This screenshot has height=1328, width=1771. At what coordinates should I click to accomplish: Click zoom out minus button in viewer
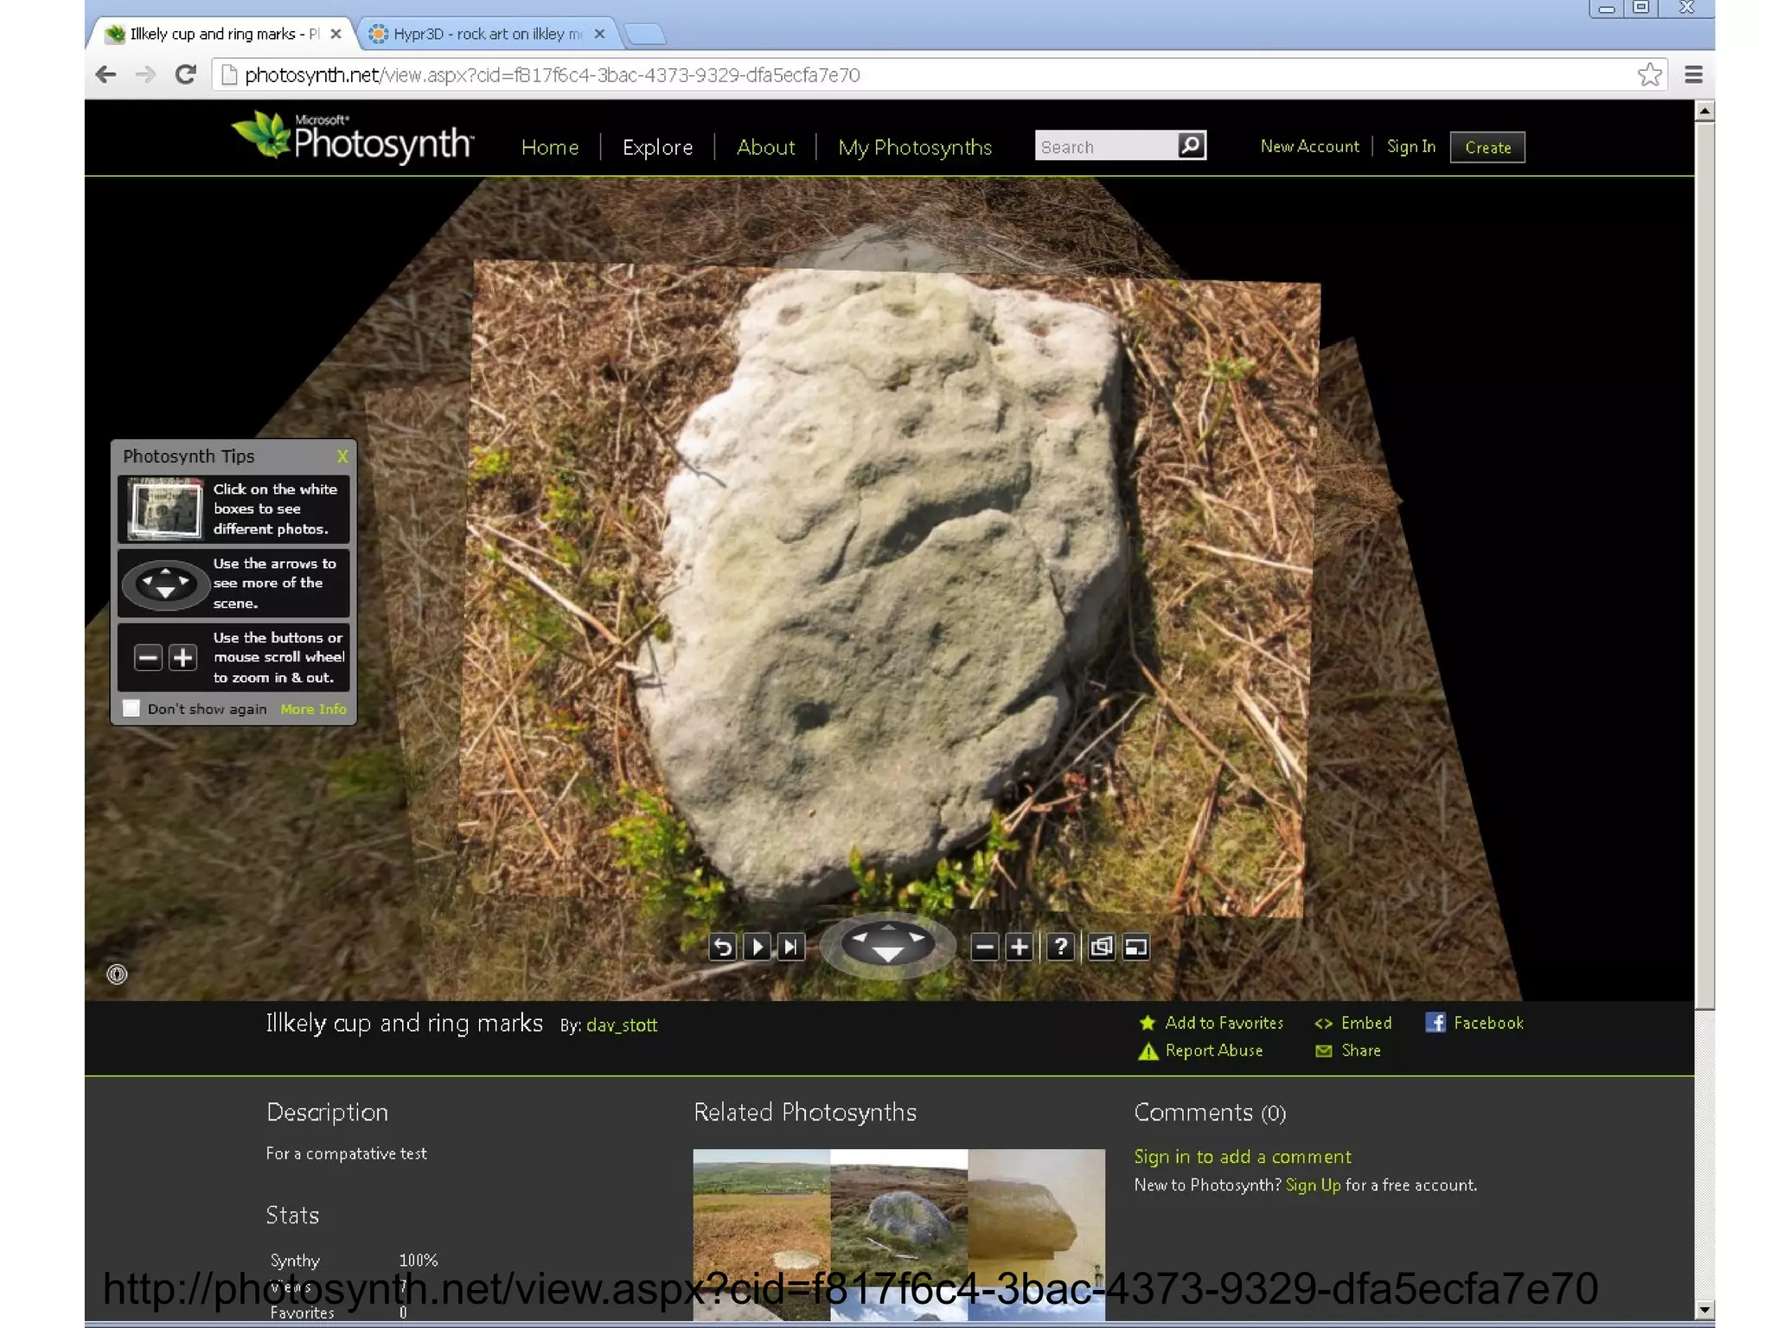[x=984, y=947]
